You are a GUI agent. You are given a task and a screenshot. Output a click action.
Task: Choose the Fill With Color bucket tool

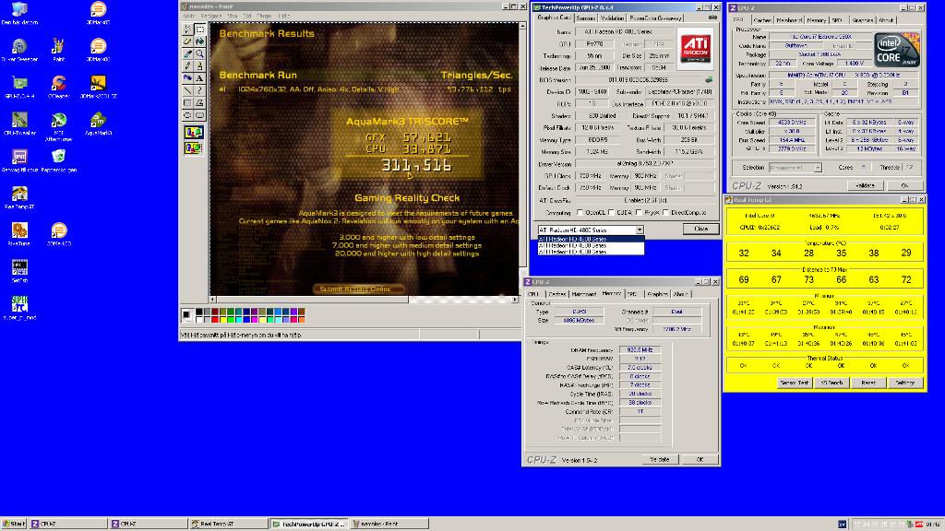point(200,41)
